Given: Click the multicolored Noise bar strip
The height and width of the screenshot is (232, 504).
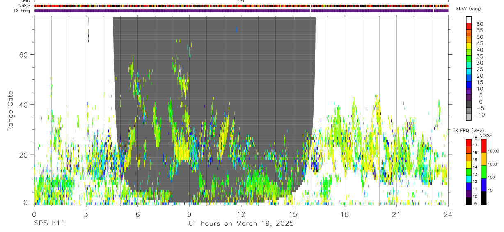Looking at the screenshot, I should (x=241, y=6).
